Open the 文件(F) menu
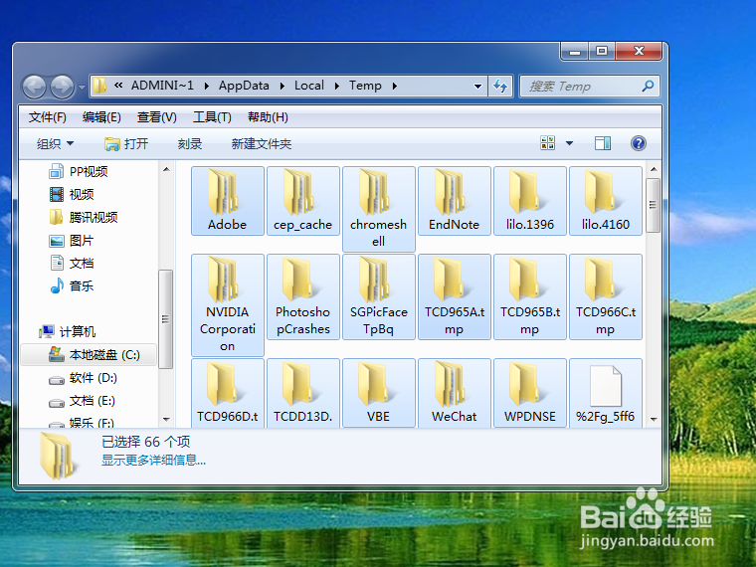The width and height of the screenshot is (756, 567). [48, 117]
